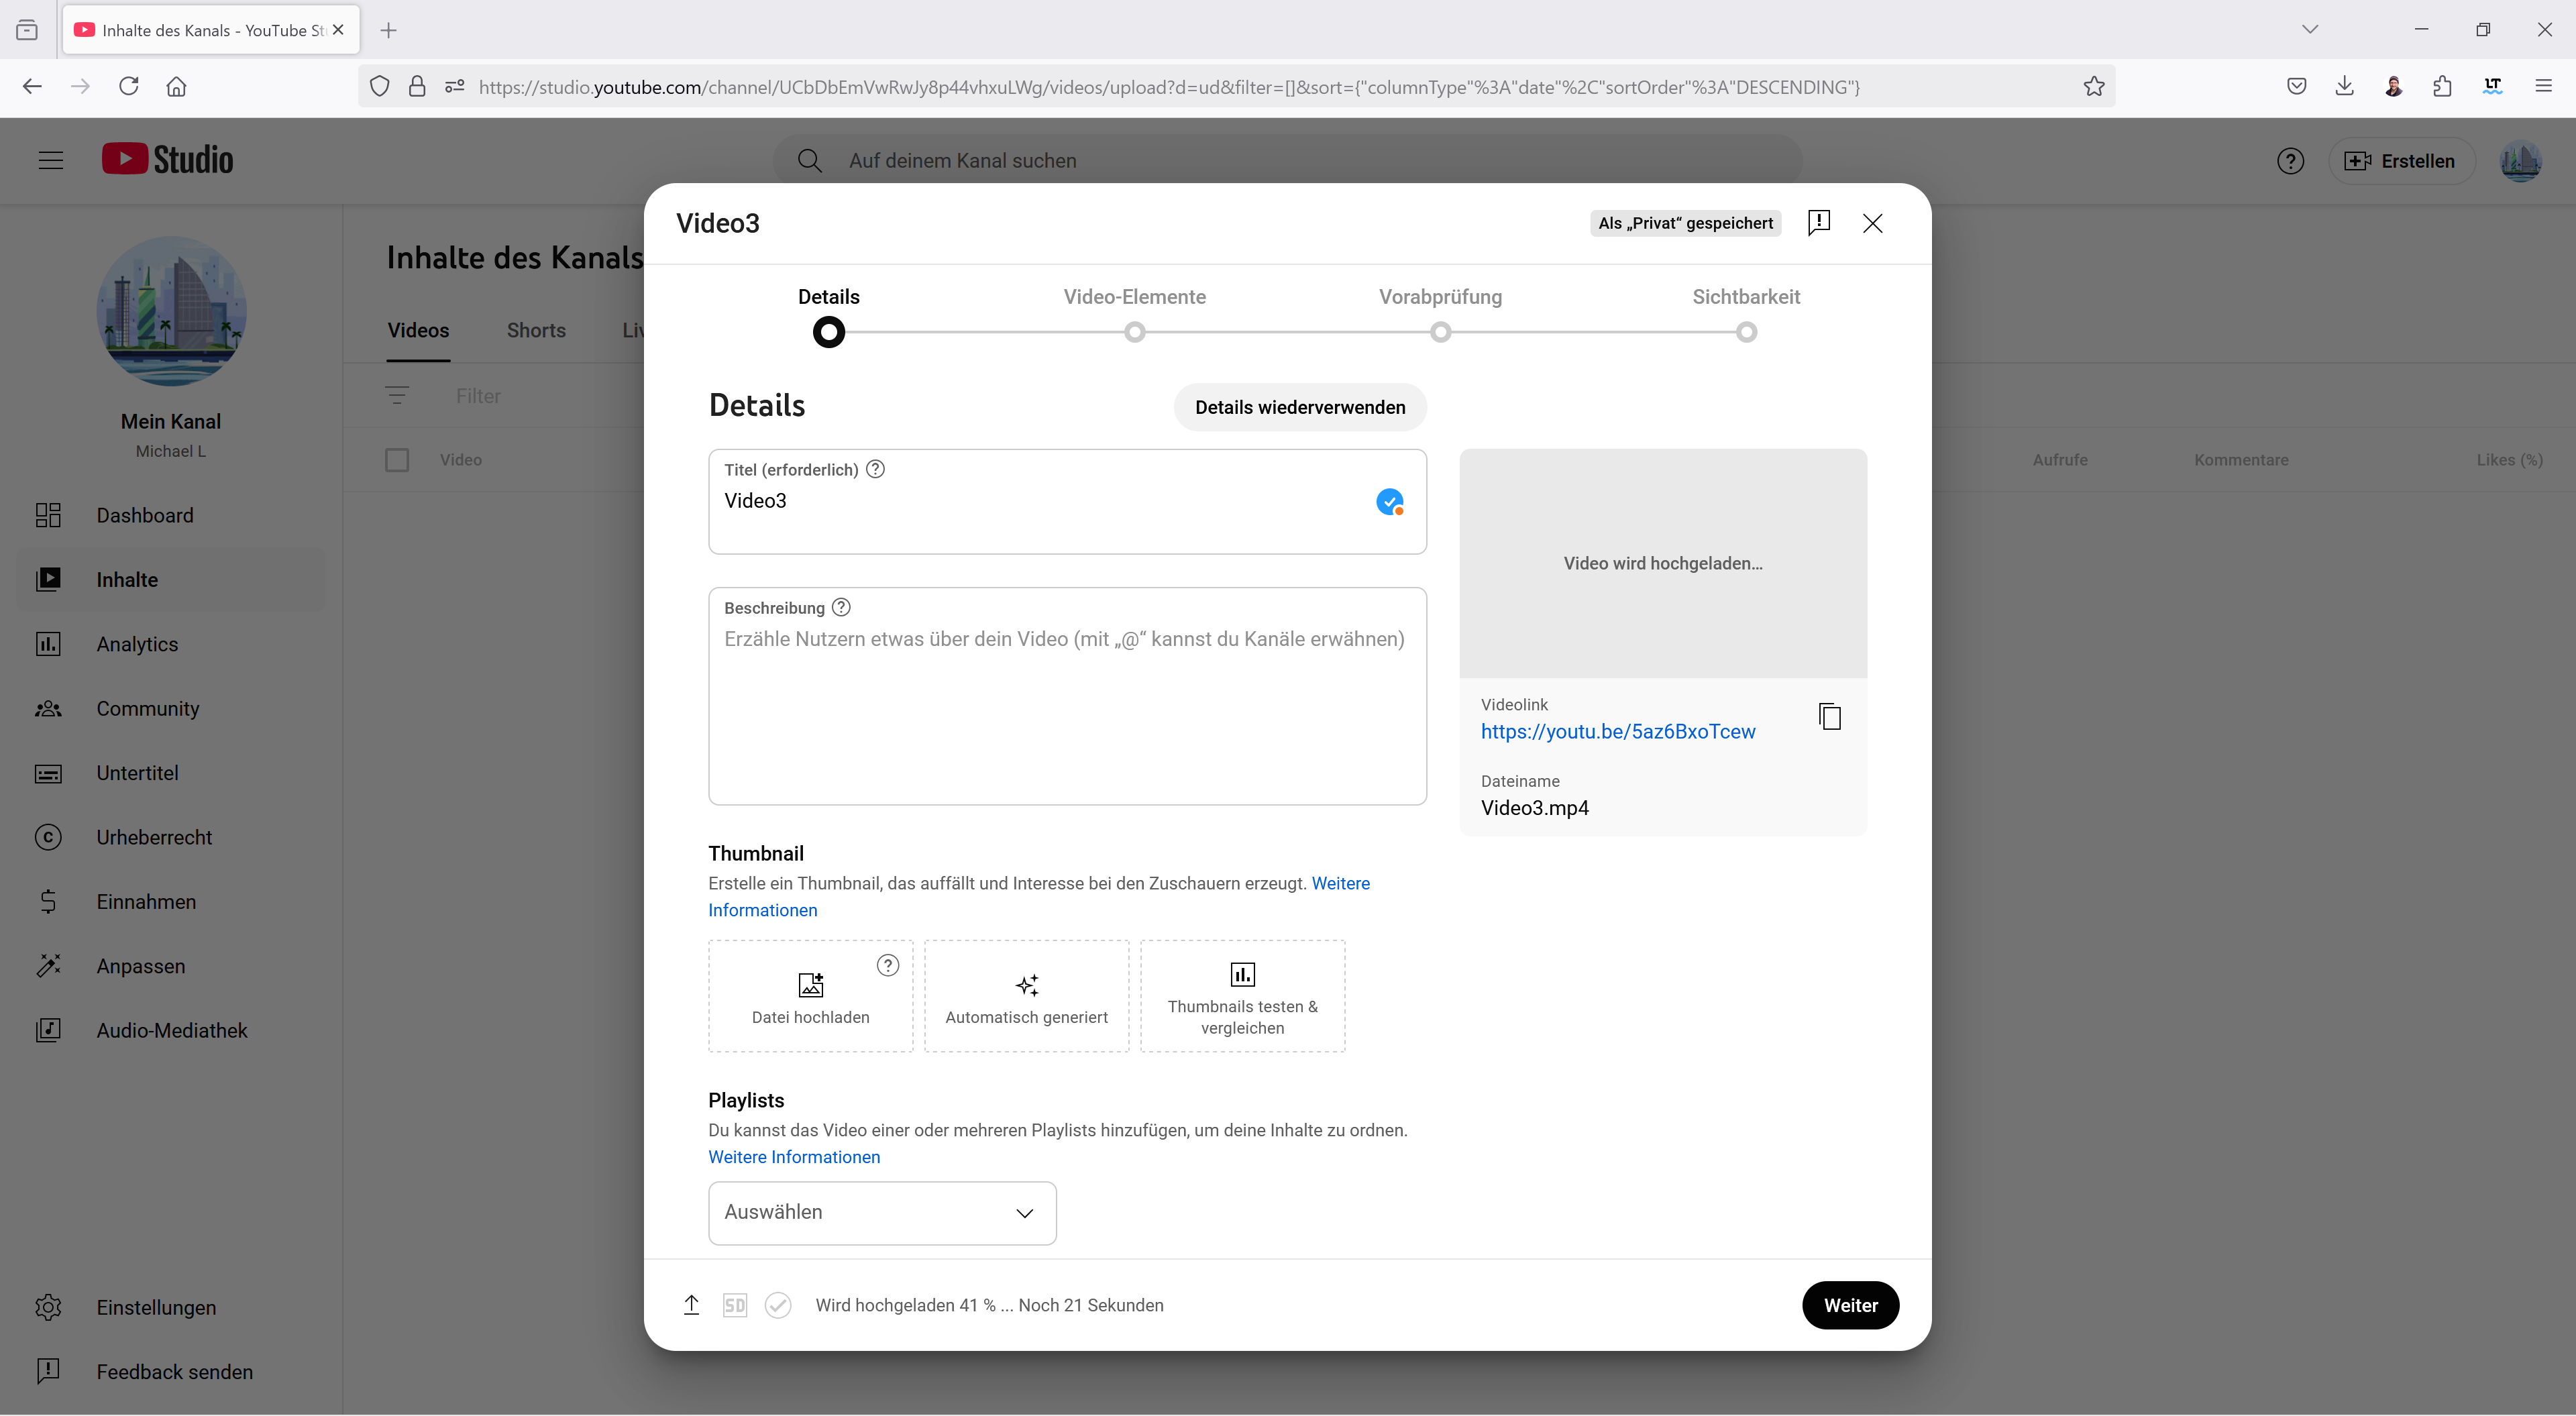Click into the Beschreibung text field
The width and height of the screenshot is (2576, 1416).
[1066, 710]
